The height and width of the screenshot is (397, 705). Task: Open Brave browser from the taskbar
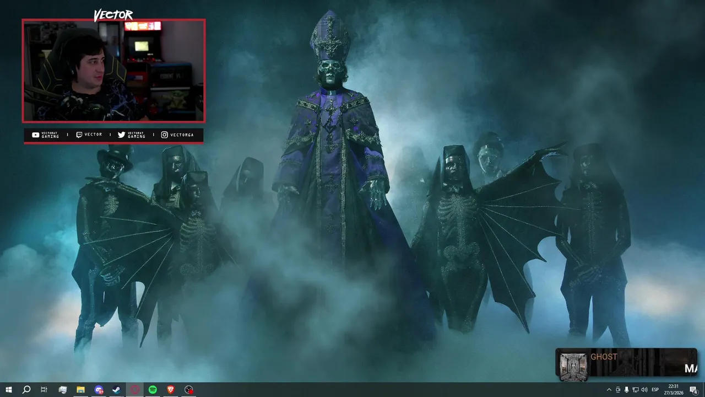point(171,390)
